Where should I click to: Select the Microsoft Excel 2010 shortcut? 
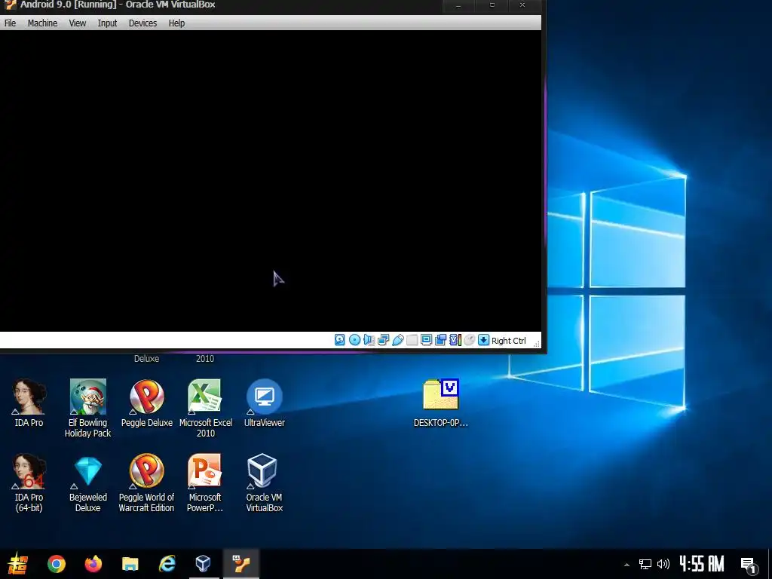[x=205, y=408]
